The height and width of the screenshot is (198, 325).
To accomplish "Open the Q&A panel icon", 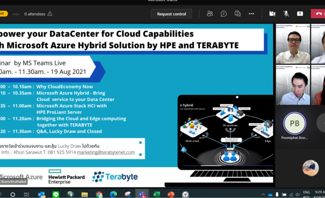I will tap(238, 14).
